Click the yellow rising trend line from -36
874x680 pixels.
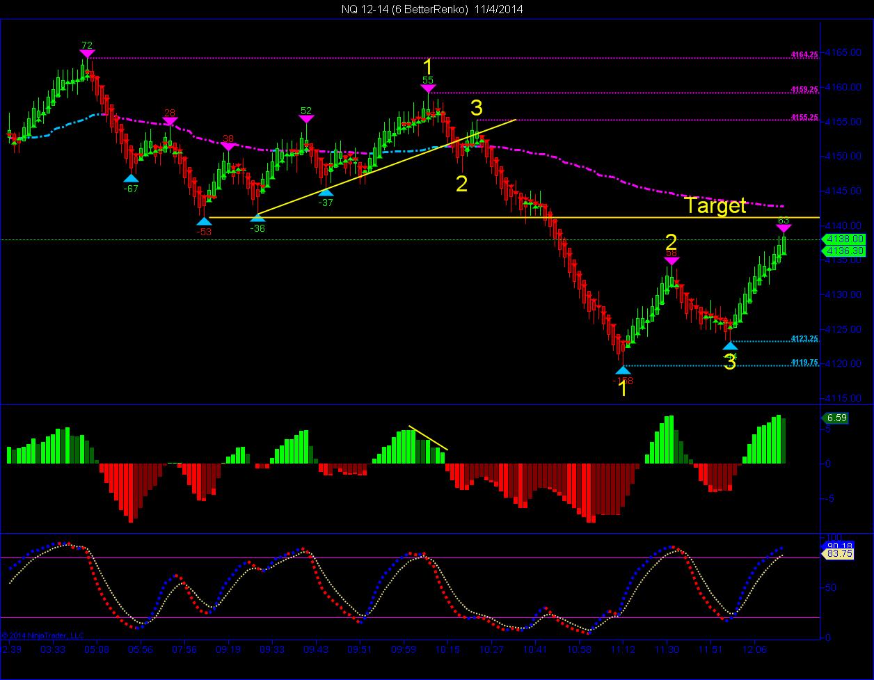(x=387, y=167)
